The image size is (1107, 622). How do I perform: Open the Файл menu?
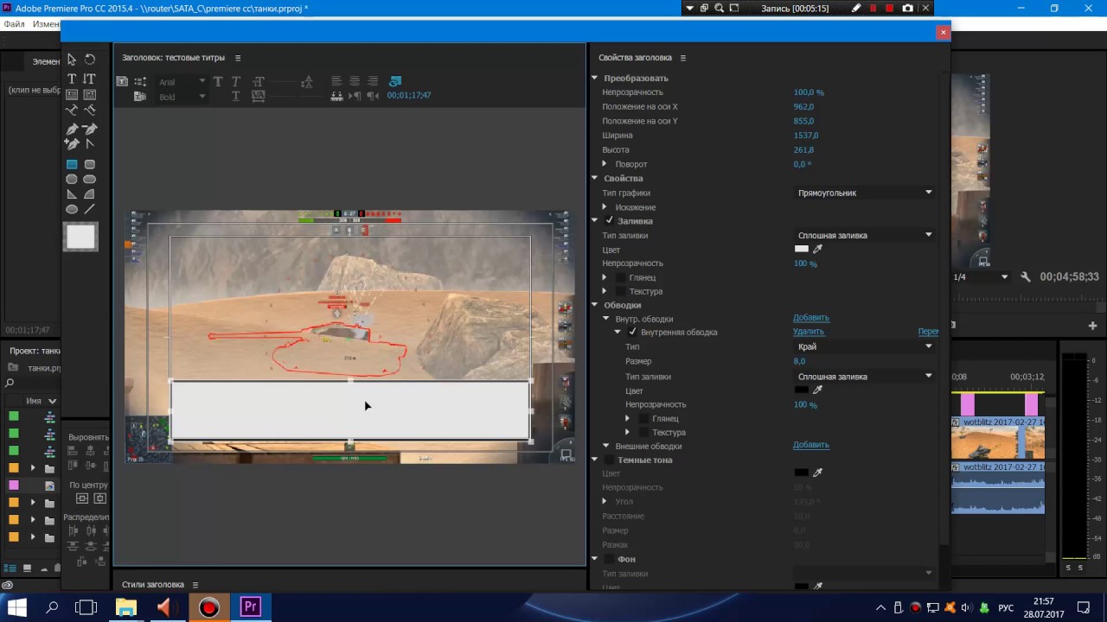[14, 24]
